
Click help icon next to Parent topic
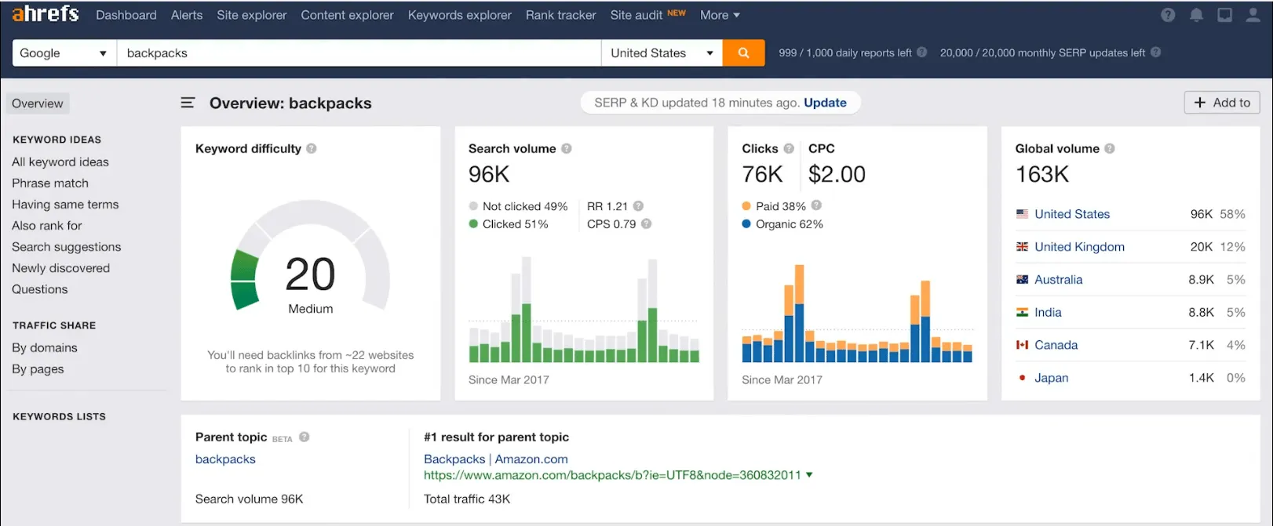(x=305, y=437)
